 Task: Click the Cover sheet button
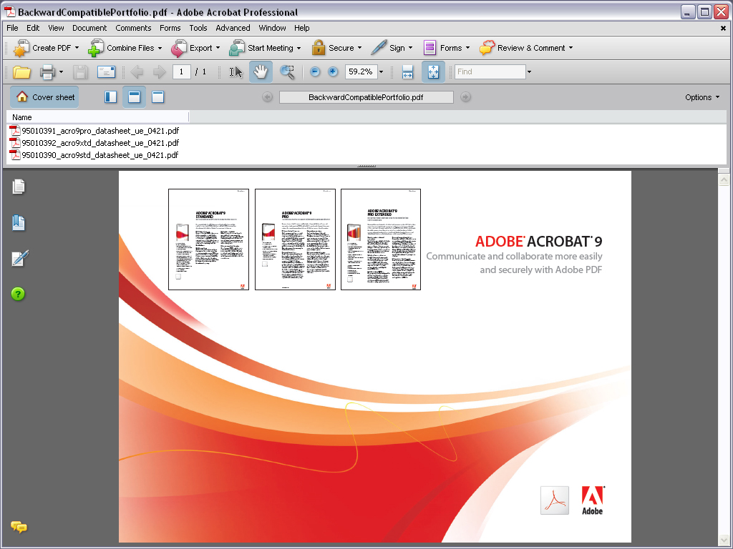pyautogui.click(x=44, y=97)
